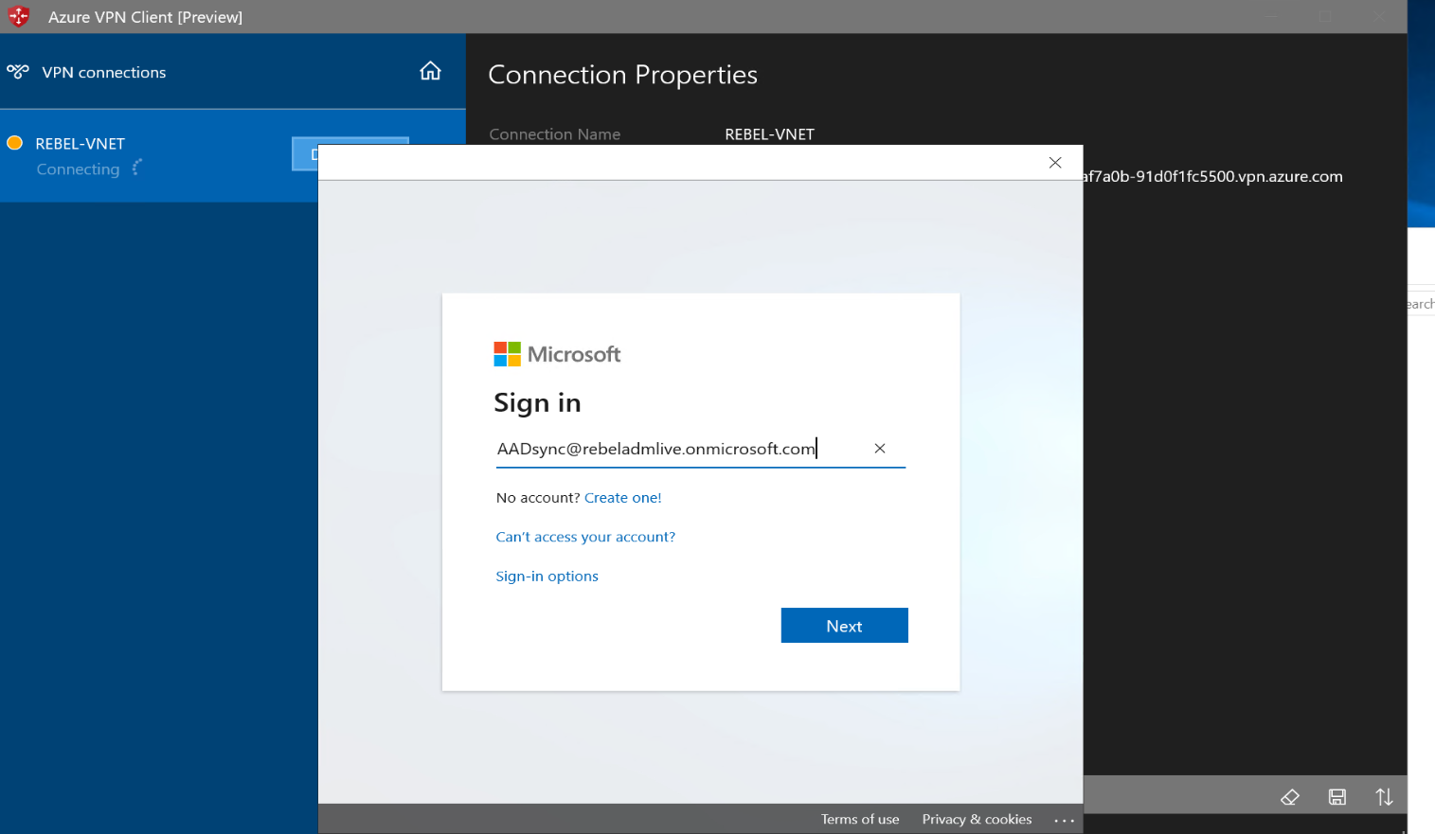The width and height of the screenshot is (1435, 834).
Task: Select the VPN connections icon in sidebar
Action: (x=17, y=70)
